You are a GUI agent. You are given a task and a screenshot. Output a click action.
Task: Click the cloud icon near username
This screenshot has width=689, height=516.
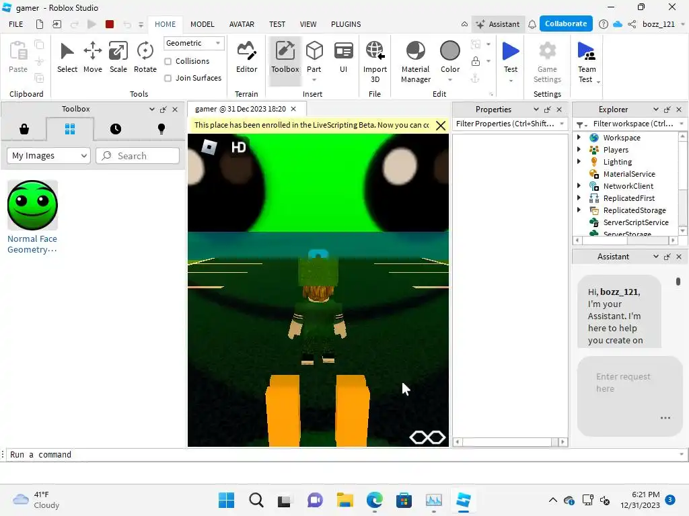click(x=618, y=24)
